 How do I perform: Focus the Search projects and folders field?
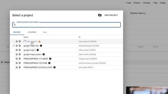pos(66,25)
